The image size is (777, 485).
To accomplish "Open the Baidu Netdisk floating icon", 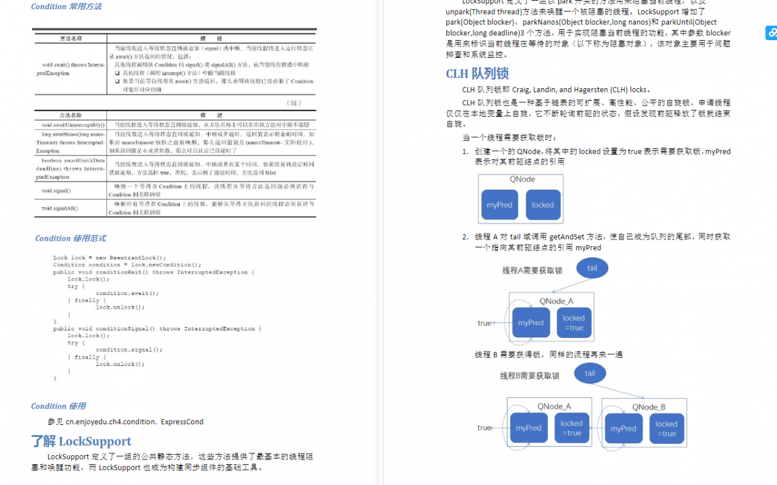I will pyautogui.click(x=772, y=33).
